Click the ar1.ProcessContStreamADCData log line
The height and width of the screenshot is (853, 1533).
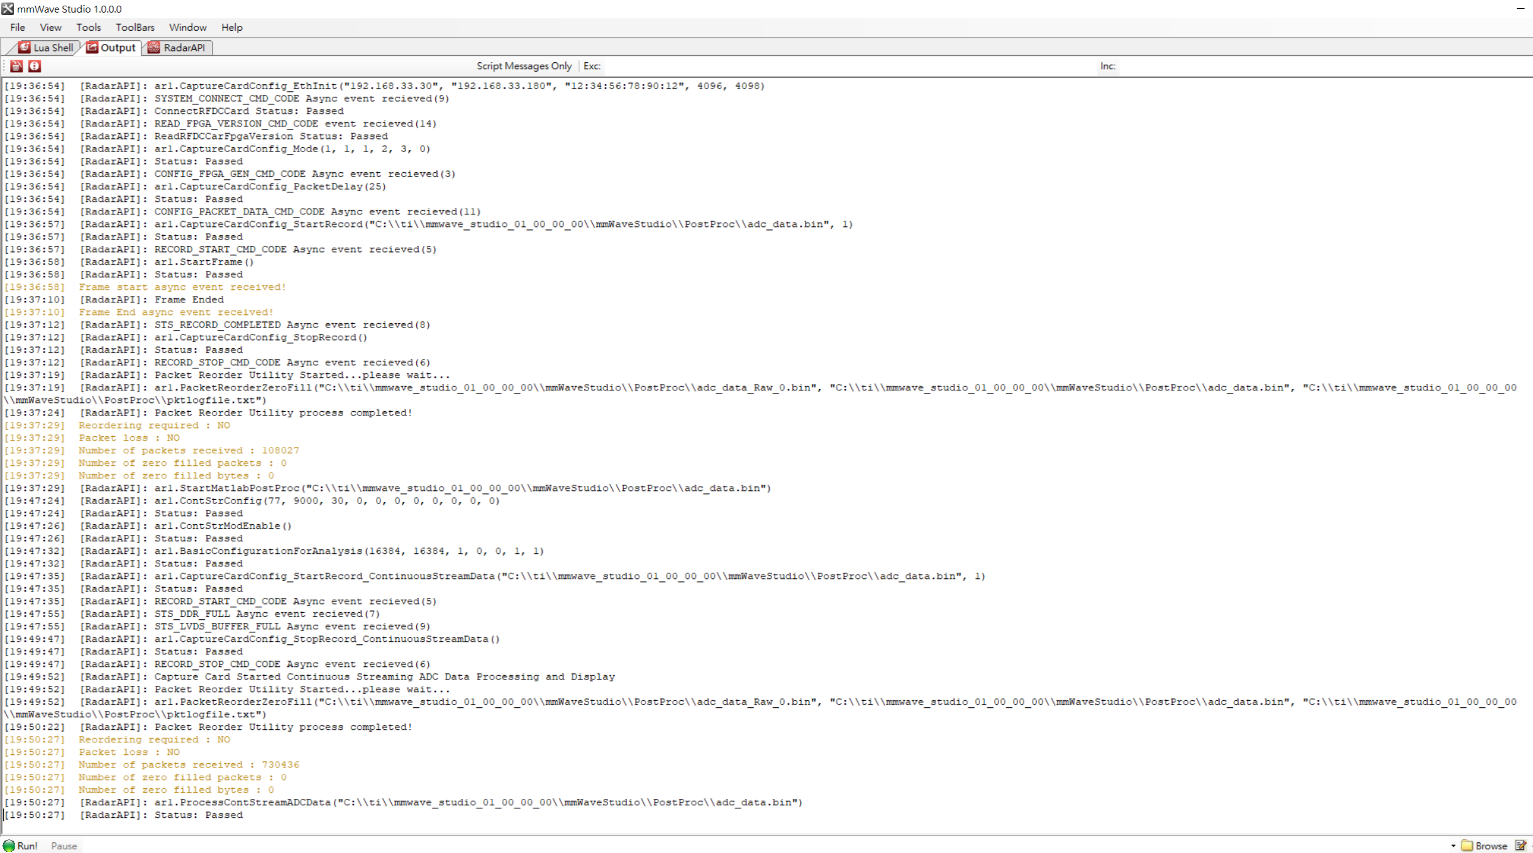pos(403,803)
